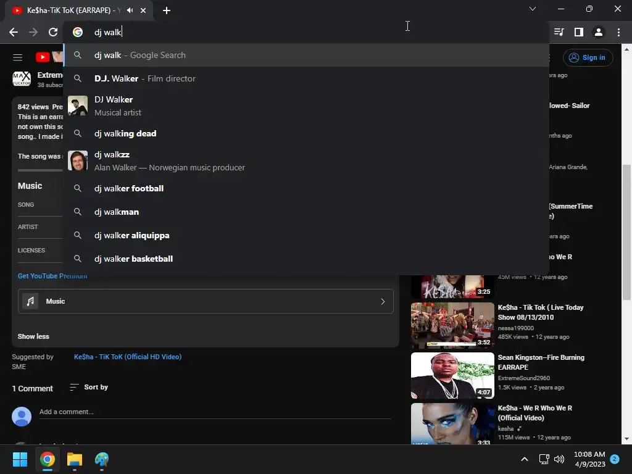Open the Windows Start menu

pos(20,459)
